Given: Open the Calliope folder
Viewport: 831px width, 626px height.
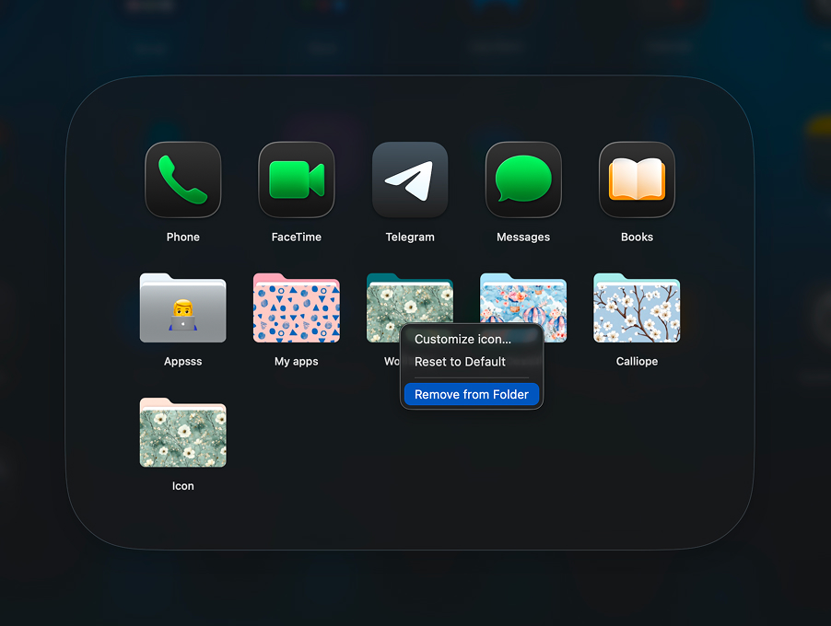Looking at the screenshot, I should [x=636, y=307].
